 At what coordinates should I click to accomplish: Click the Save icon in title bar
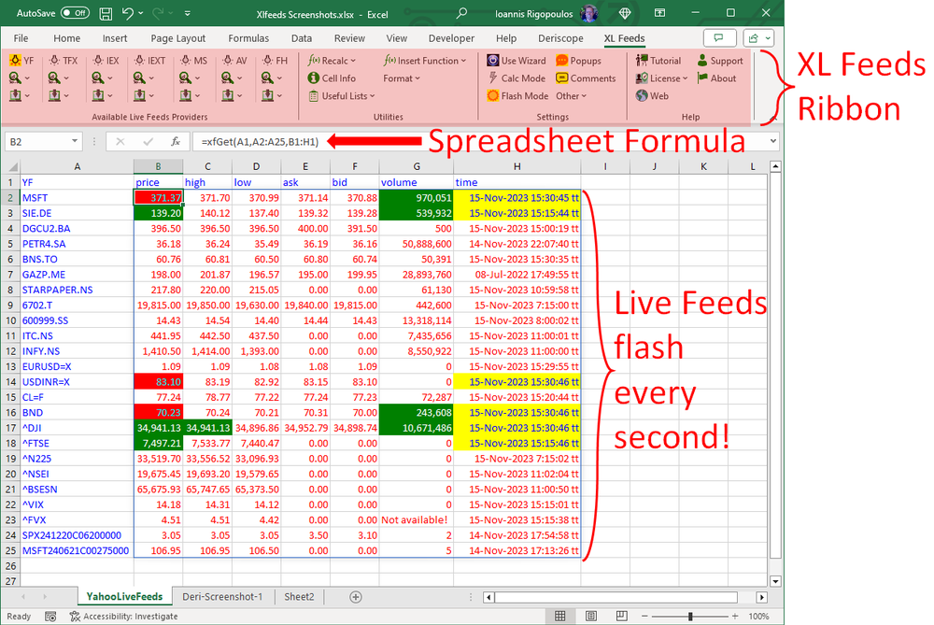[106, 14]
